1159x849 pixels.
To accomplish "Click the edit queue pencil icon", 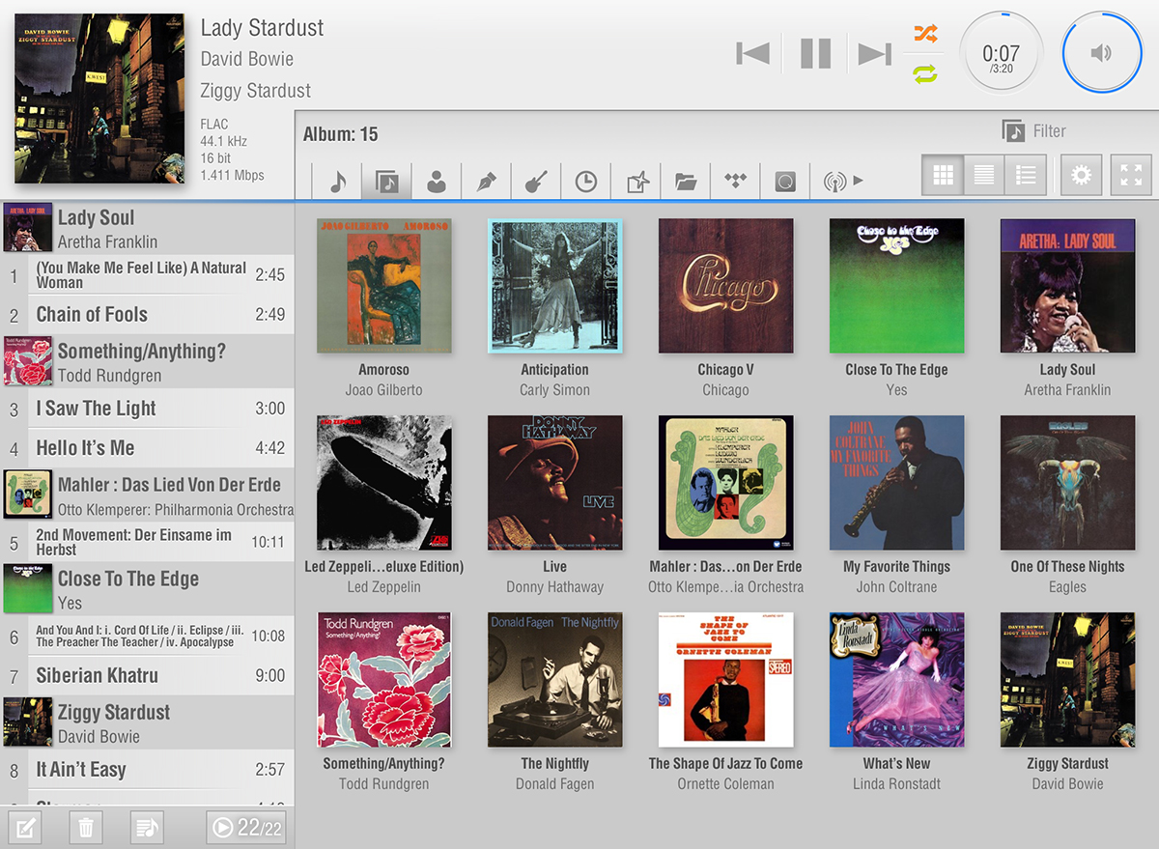I will tap(25, 828).
